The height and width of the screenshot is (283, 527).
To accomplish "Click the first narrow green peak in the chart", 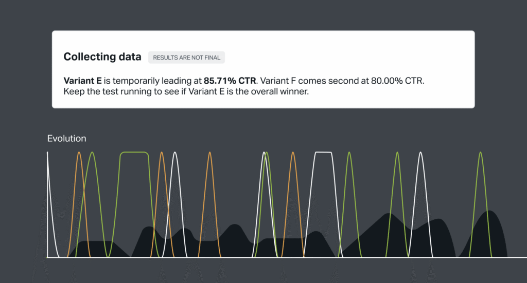I will pos(92,153).
